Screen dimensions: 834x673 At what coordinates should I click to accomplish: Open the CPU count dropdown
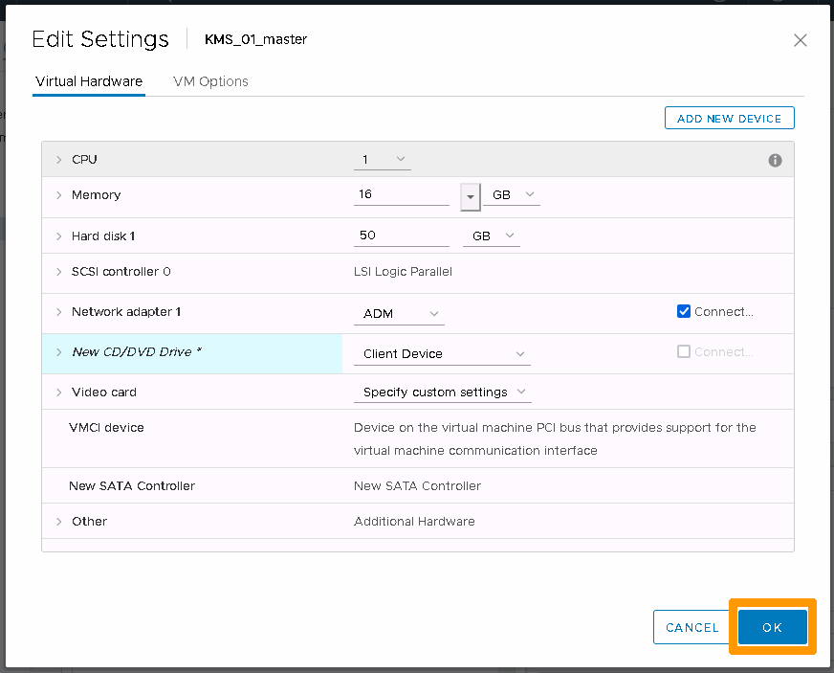383,159
